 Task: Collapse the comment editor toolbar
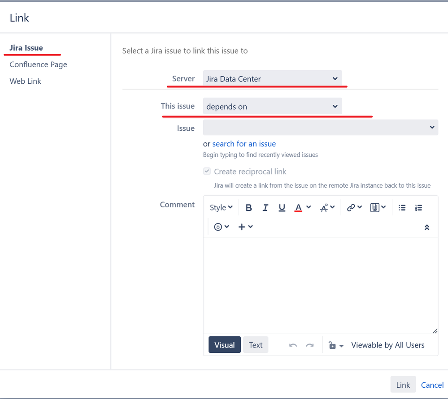coord(427,227)
